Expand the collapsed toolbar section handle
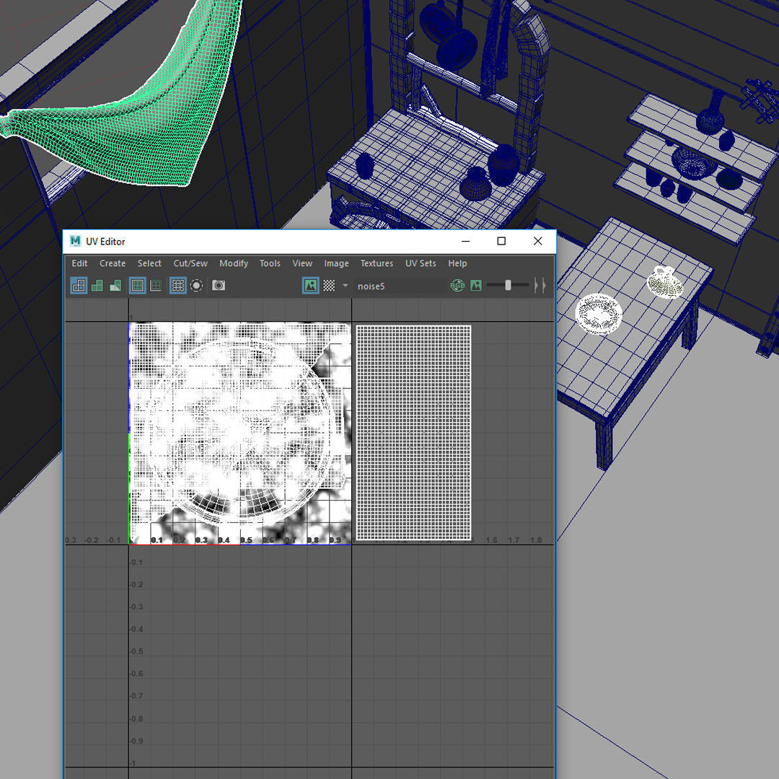Viewport: 779px width, 779px height. tap(540, 286)
